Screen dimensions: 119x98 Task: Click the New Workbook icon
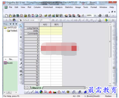click(14, 16)
